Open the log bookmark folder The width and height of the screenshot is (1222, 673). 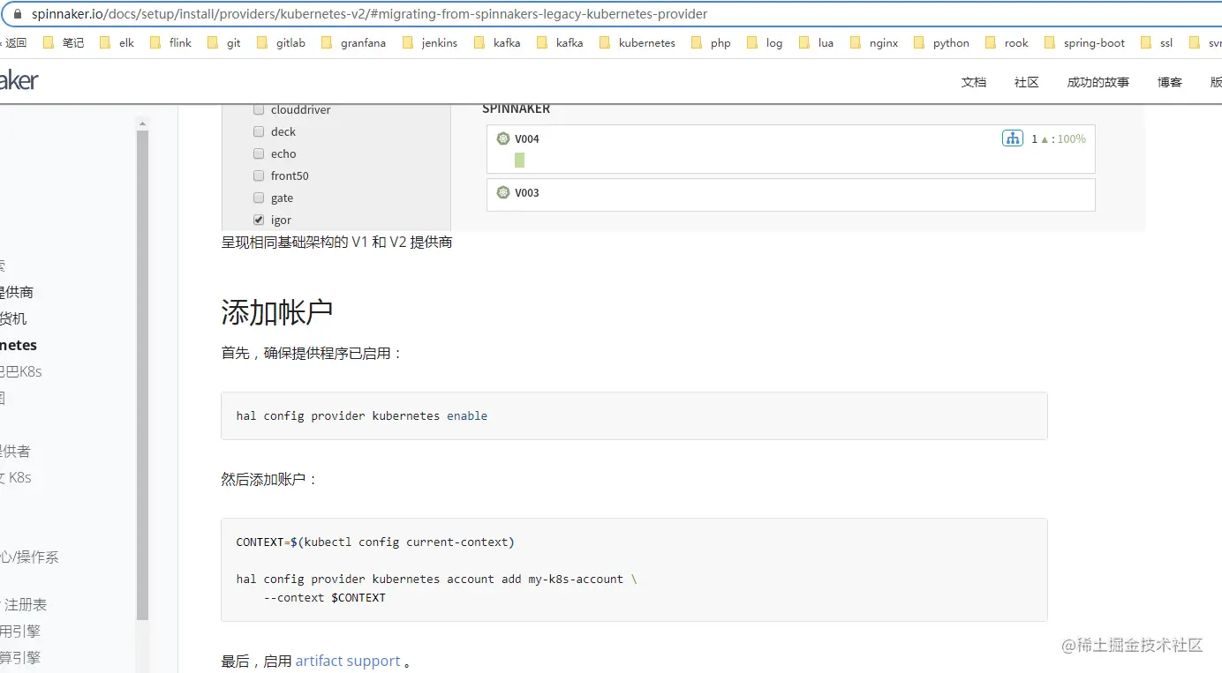click(x=765, y=42)
